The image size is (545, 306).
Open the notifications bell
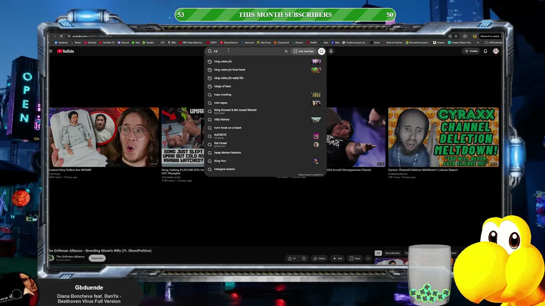coord(485,51)
